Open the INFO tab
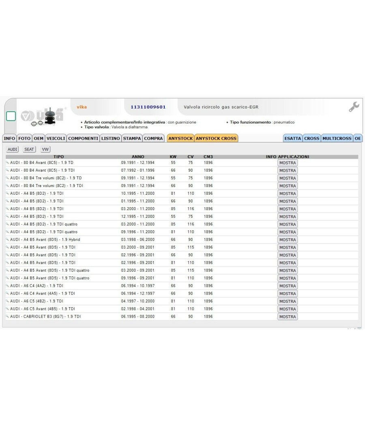This screenshot has width=365, height=425. tap(9, 138)
